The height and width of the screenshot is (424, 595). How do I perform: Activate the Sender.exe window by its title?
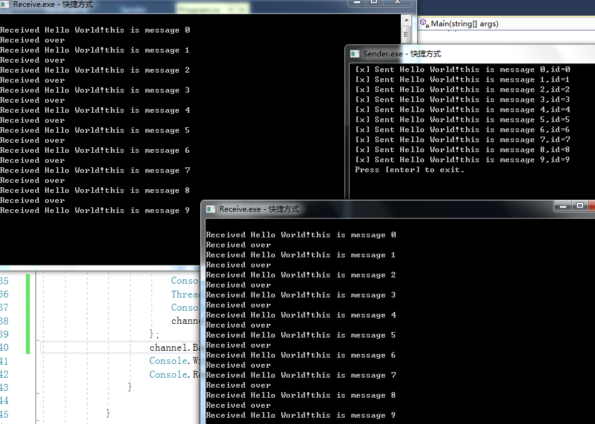[x=402, y=54]
